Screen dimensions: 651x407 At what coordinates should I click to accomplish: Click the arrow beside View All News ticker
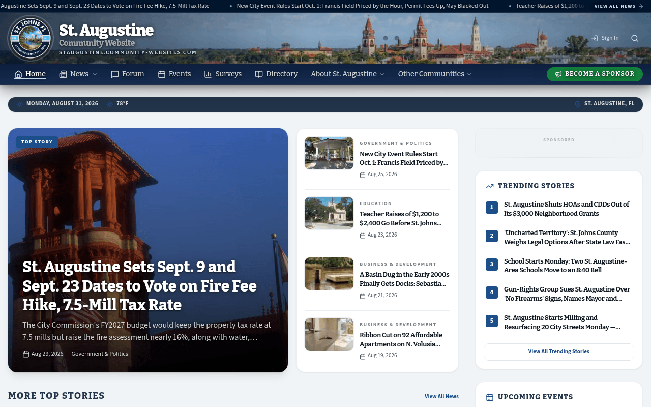(x=641, y=6)
